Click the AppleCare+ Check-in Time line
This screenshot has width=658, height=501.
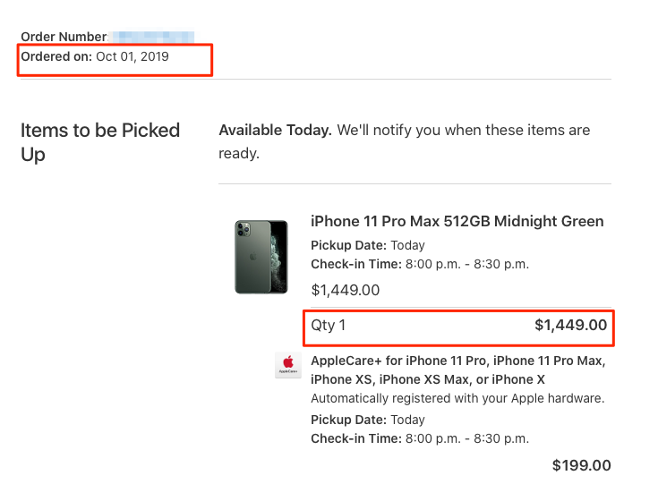pyautogui.click(x=419, y=438)
